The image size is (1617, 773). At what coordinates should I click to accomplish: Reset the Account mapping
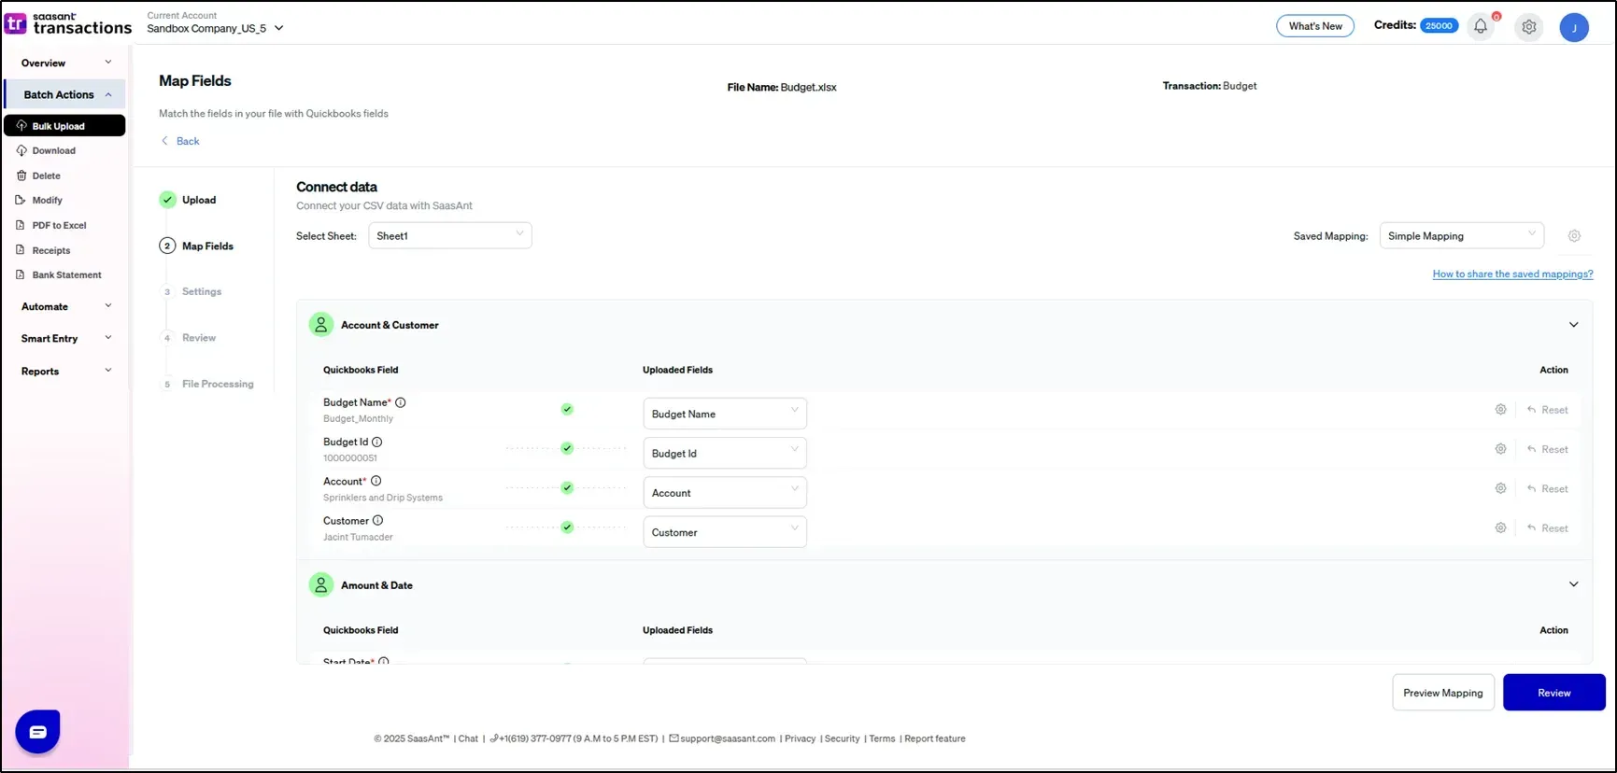pyautogui.click(x=1548, y=488)
